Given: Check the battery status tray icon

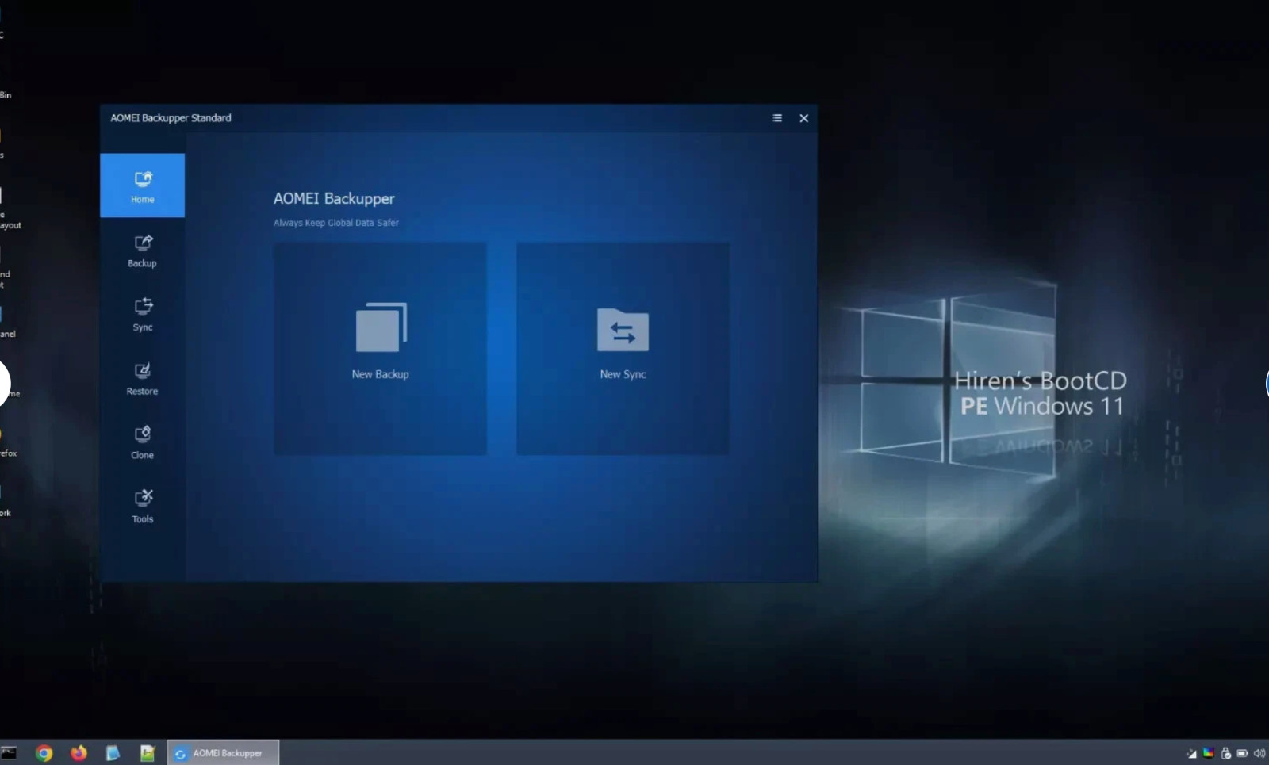Looking at the screenshot, I should click(1242, 753).
